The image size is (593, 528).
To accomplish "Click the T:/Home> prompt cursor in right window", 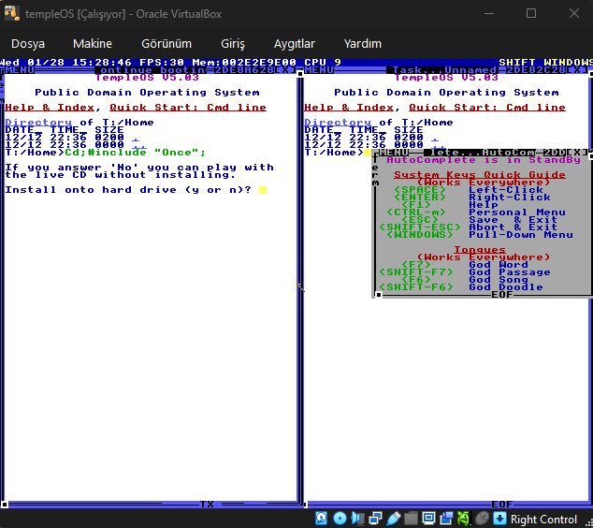I will click(368, 153).
